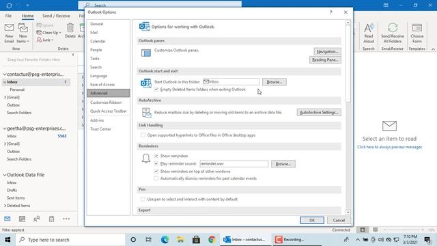The height and width of the screenshot is (246, 437).
Task: Click here to always preview messages link
Action: (389, 147)
